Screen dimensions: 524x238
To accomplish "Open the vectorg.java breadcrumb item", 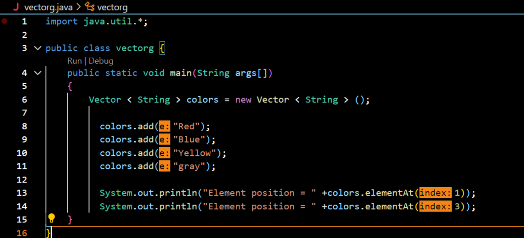I will tap(49, 7).
